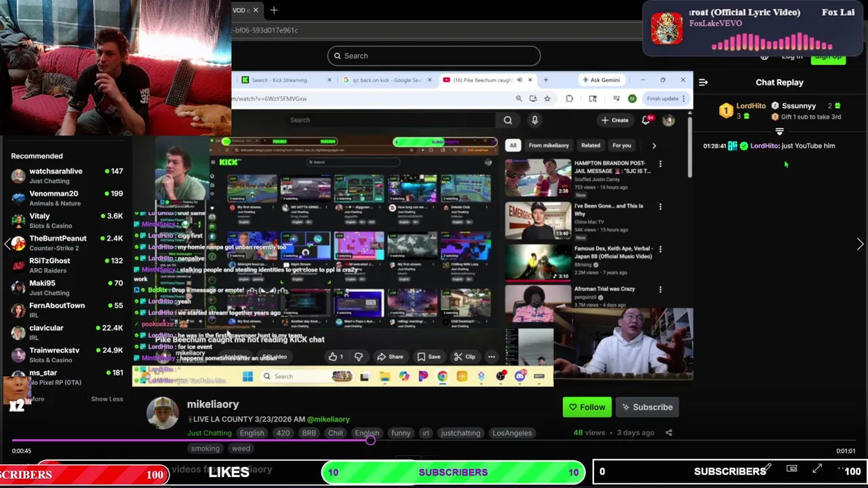
Task: Click the next arrow on the right edge
Action: [x=860, y=244]
